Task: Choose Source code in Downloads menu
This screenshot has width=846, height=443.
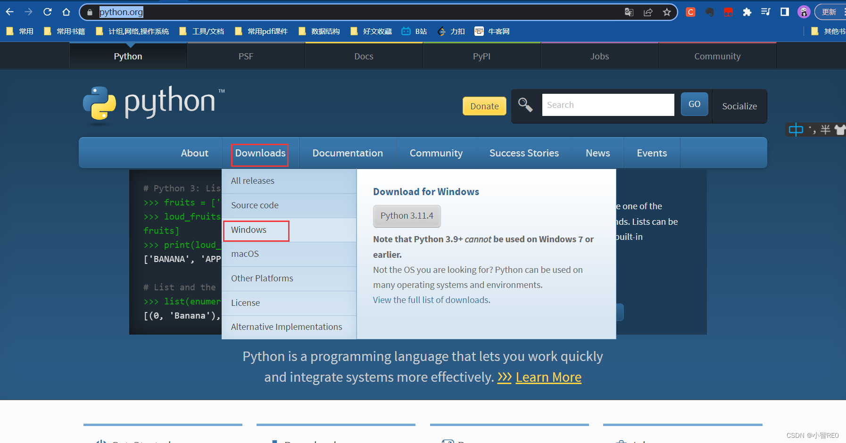Action: (x=289, y=205)
